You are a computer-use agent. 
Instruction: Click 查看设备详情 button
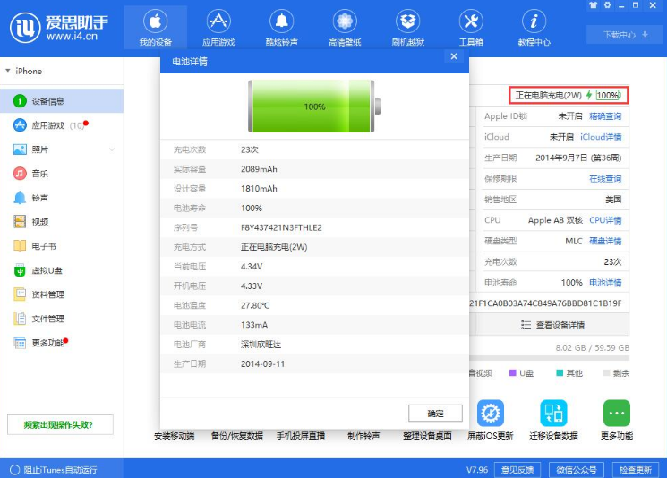[552, 325]
